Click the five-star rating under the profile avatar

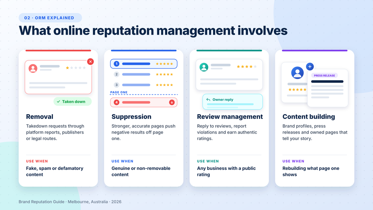[x=297, y=90]
